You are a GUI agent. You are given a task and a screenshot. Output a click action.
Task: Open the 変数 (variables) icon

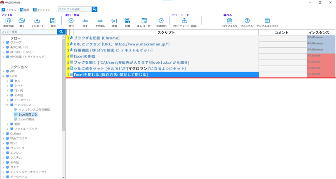pyautogui.click(x=114, y=21)
